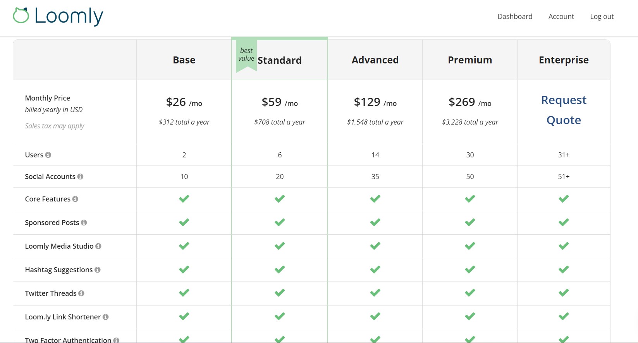Click the Hashtag Suggestions info icon
638x343 pixels.
(98, 270)
